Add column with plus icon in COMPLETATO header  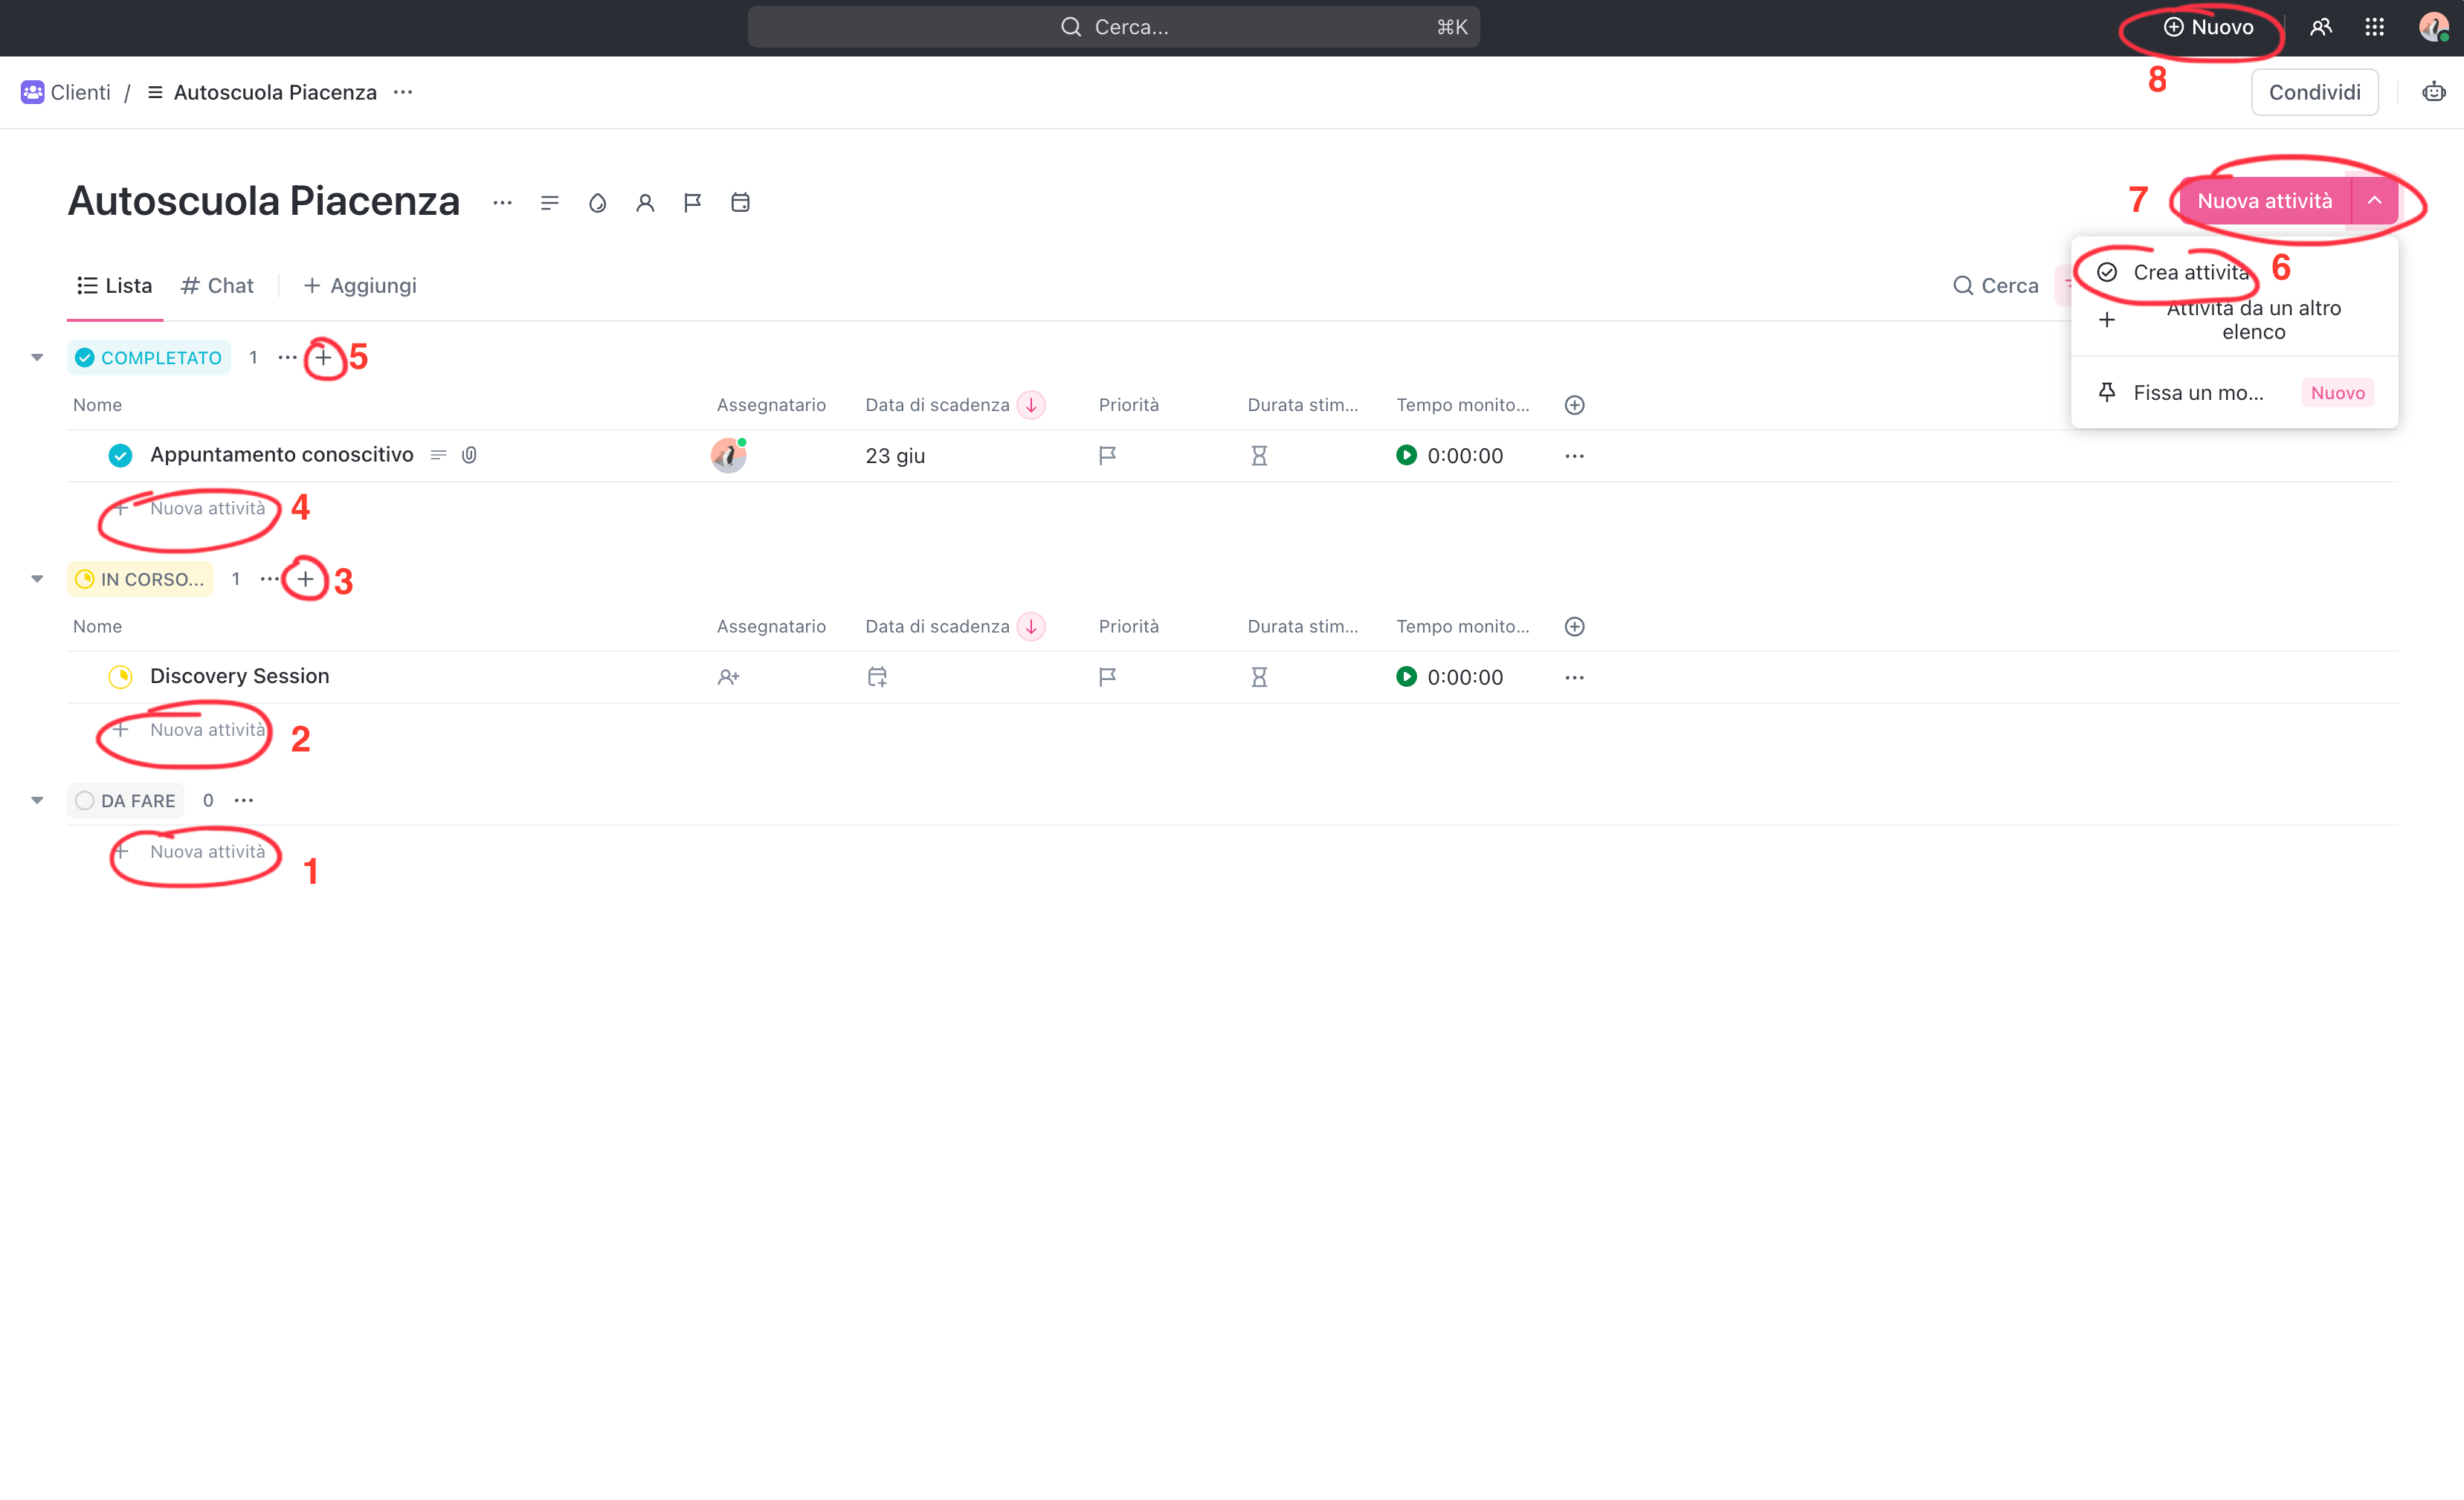coord(1574,405)
